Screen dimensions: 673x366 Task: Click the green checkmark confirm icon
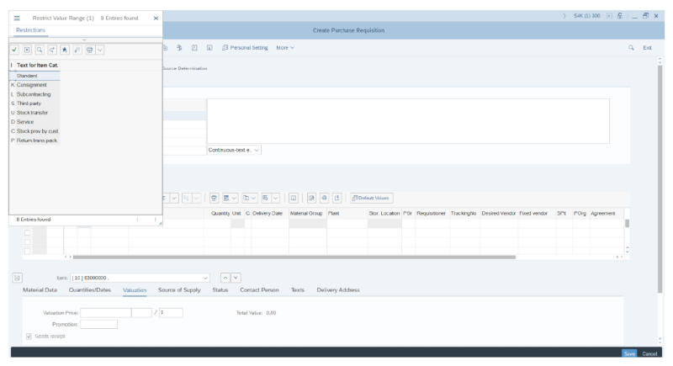point(16,51)
